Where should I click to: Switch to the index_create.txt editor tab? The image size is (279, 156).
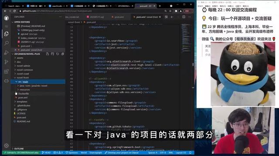click(x=72, y=17)
